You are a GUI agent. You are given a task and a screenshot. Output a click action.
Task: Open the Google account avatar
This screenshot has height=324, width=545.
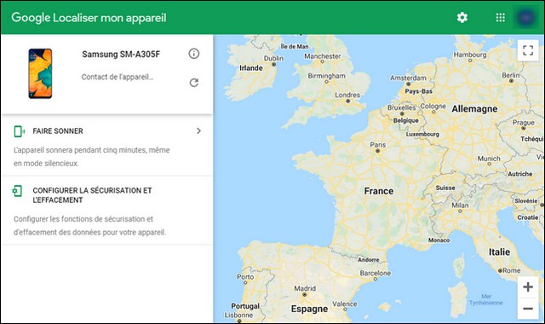point(526,17)
